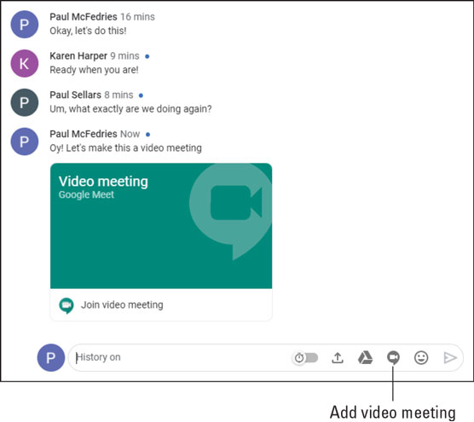Click the Join video meeting button
This screenshot has width=474, height=422.
pyautogui.click(x=161, y=304)
